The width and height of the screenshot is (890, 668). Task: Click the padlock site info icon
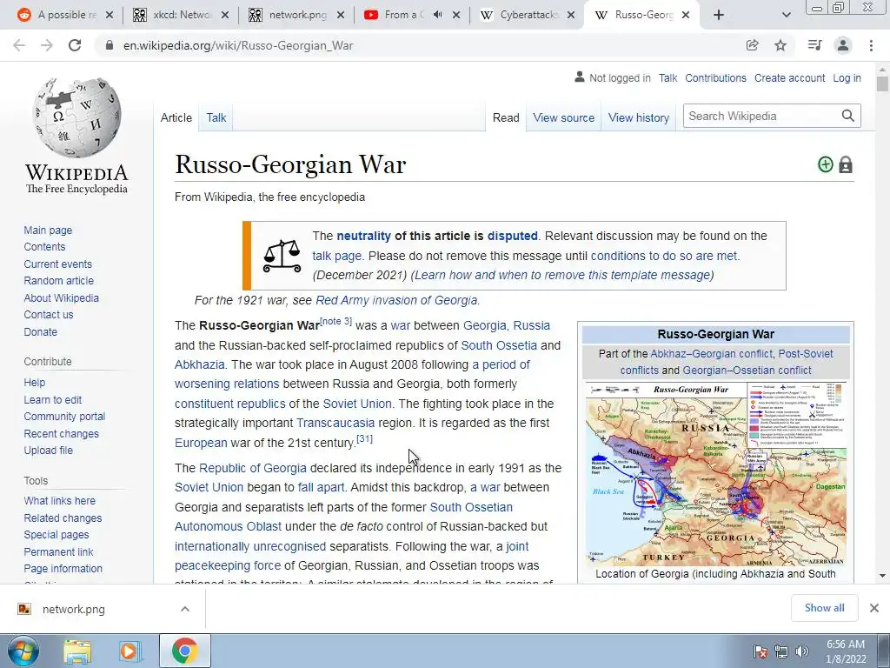tap(110, 45)
